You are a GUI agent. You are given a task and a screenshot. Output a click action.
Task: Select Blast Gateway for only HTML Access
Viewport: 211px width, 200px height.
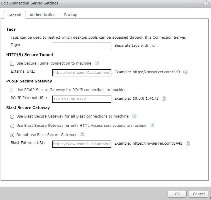12,126
